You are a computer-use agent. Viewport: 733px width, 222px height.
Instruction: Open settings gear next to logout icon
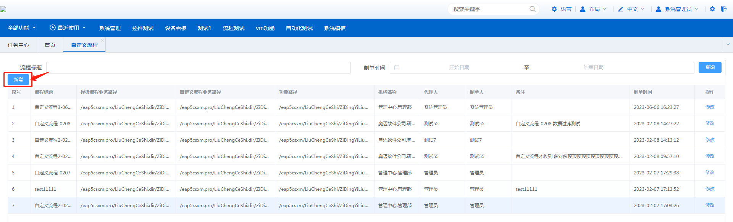coord(712,9)
